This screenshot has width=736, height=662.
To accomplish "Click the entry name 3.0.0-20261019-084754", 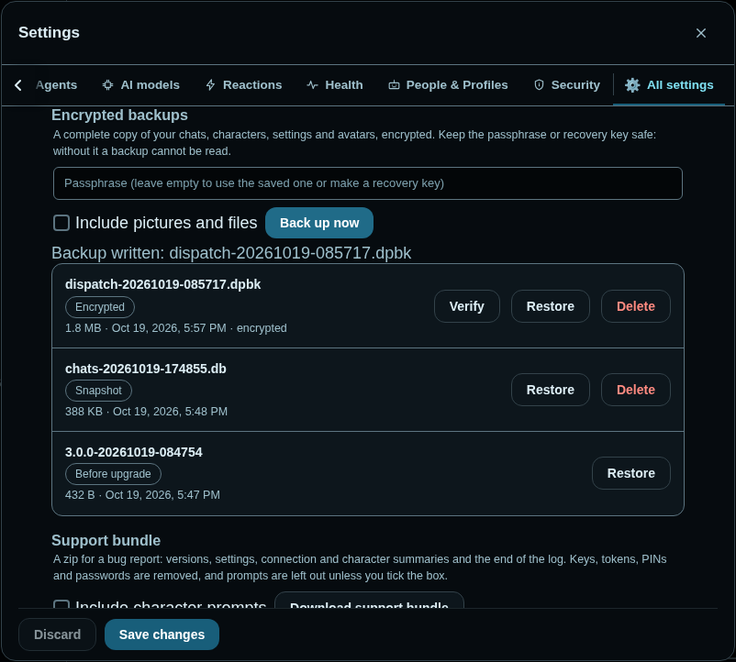I will click(x=134, y=452).
